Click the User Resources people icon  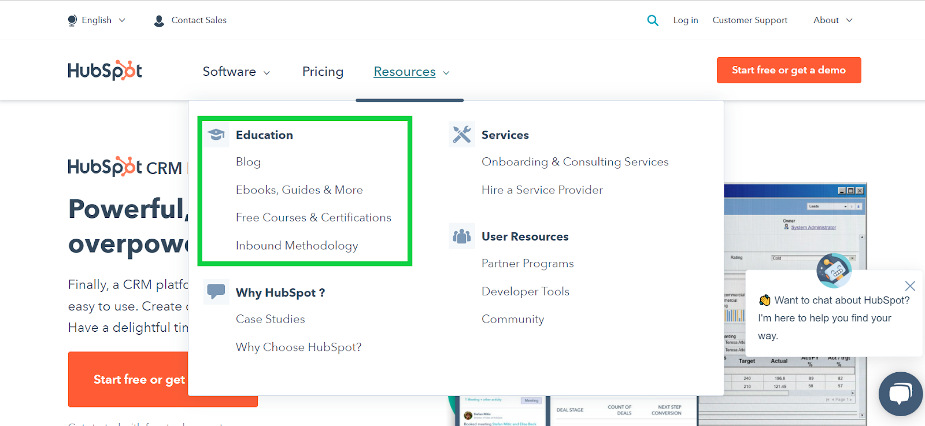point(462,236)
